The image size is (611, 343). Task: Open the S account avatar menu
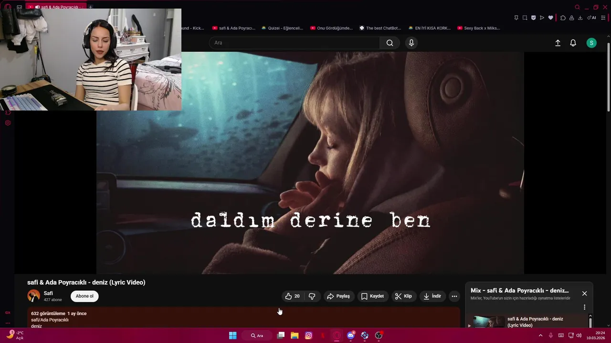click(591, 43)
